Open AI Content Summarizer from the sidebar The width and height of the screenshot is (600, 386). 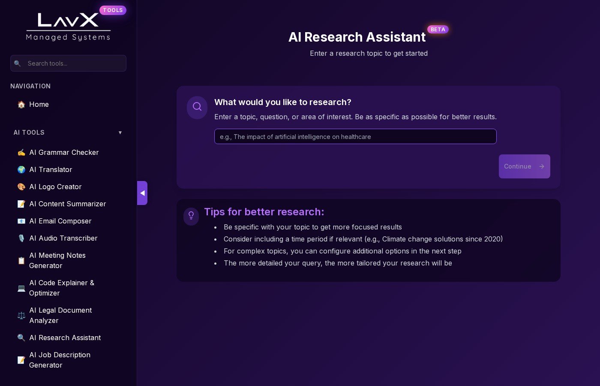pyautogui.click(x=67, y=204)
